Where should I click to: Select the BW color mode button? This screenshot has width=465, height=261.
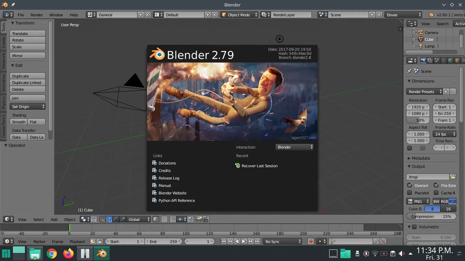click(436, 201)
